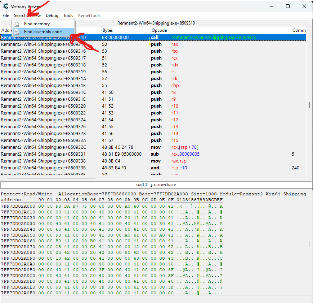Click the magnifier icon beside Find memory
The image size is (313, 303).
point(17,24)
